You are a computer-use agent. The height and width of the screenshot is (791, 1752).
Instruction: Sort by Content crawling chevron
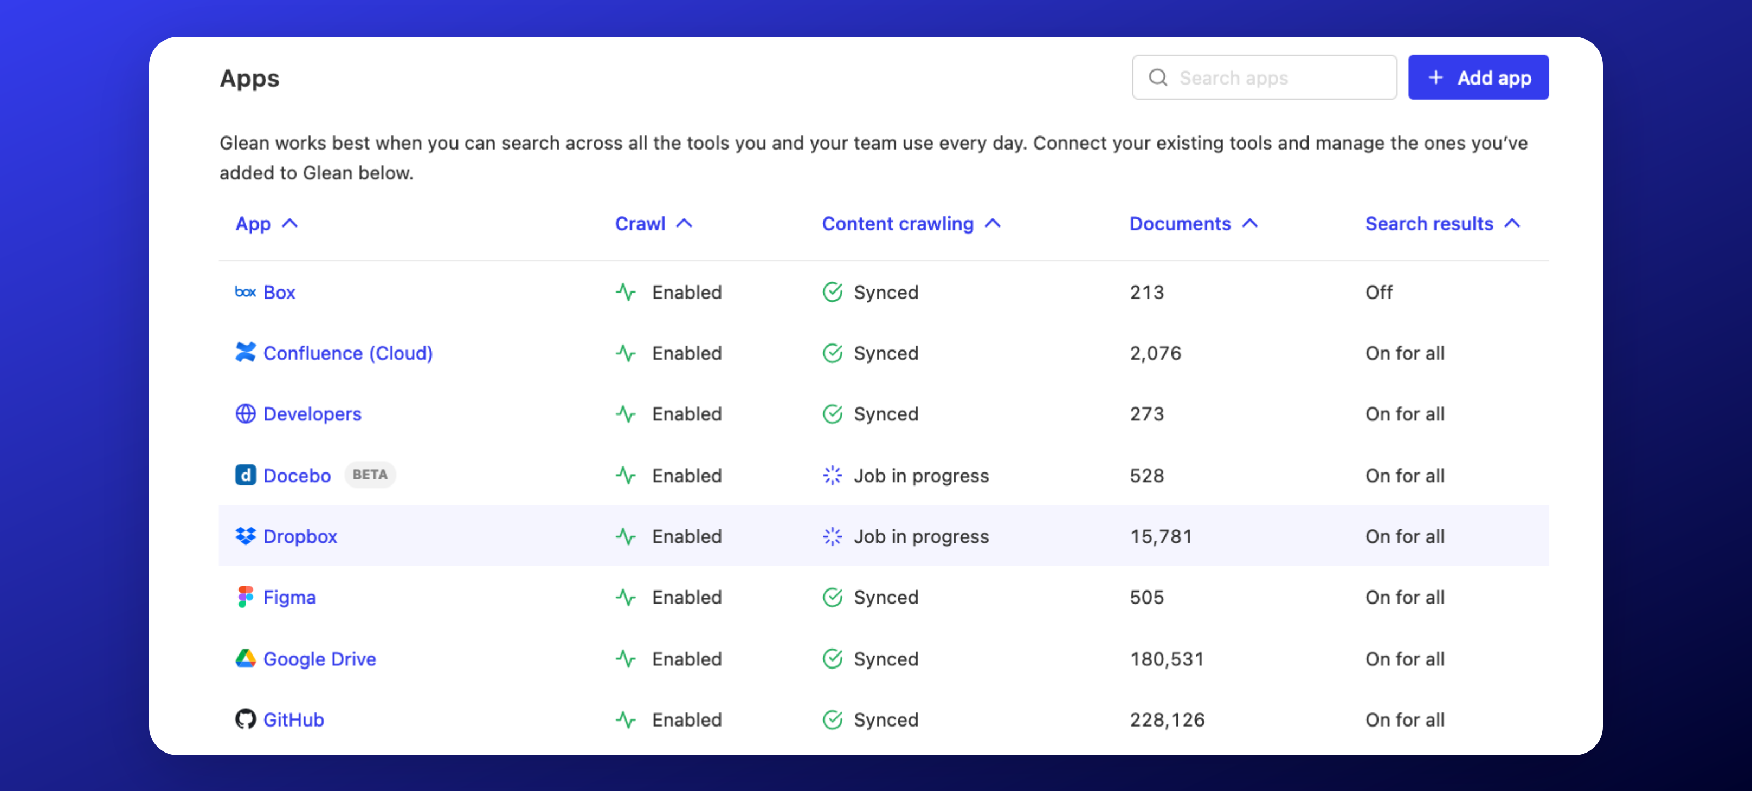[993, 224]
